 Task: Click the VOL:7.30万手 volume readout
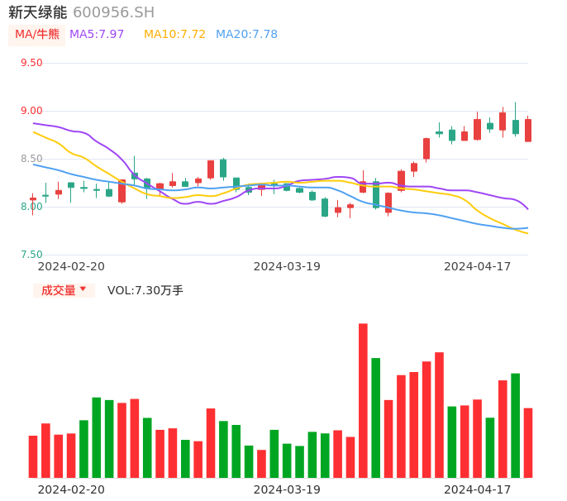[145, 290]
